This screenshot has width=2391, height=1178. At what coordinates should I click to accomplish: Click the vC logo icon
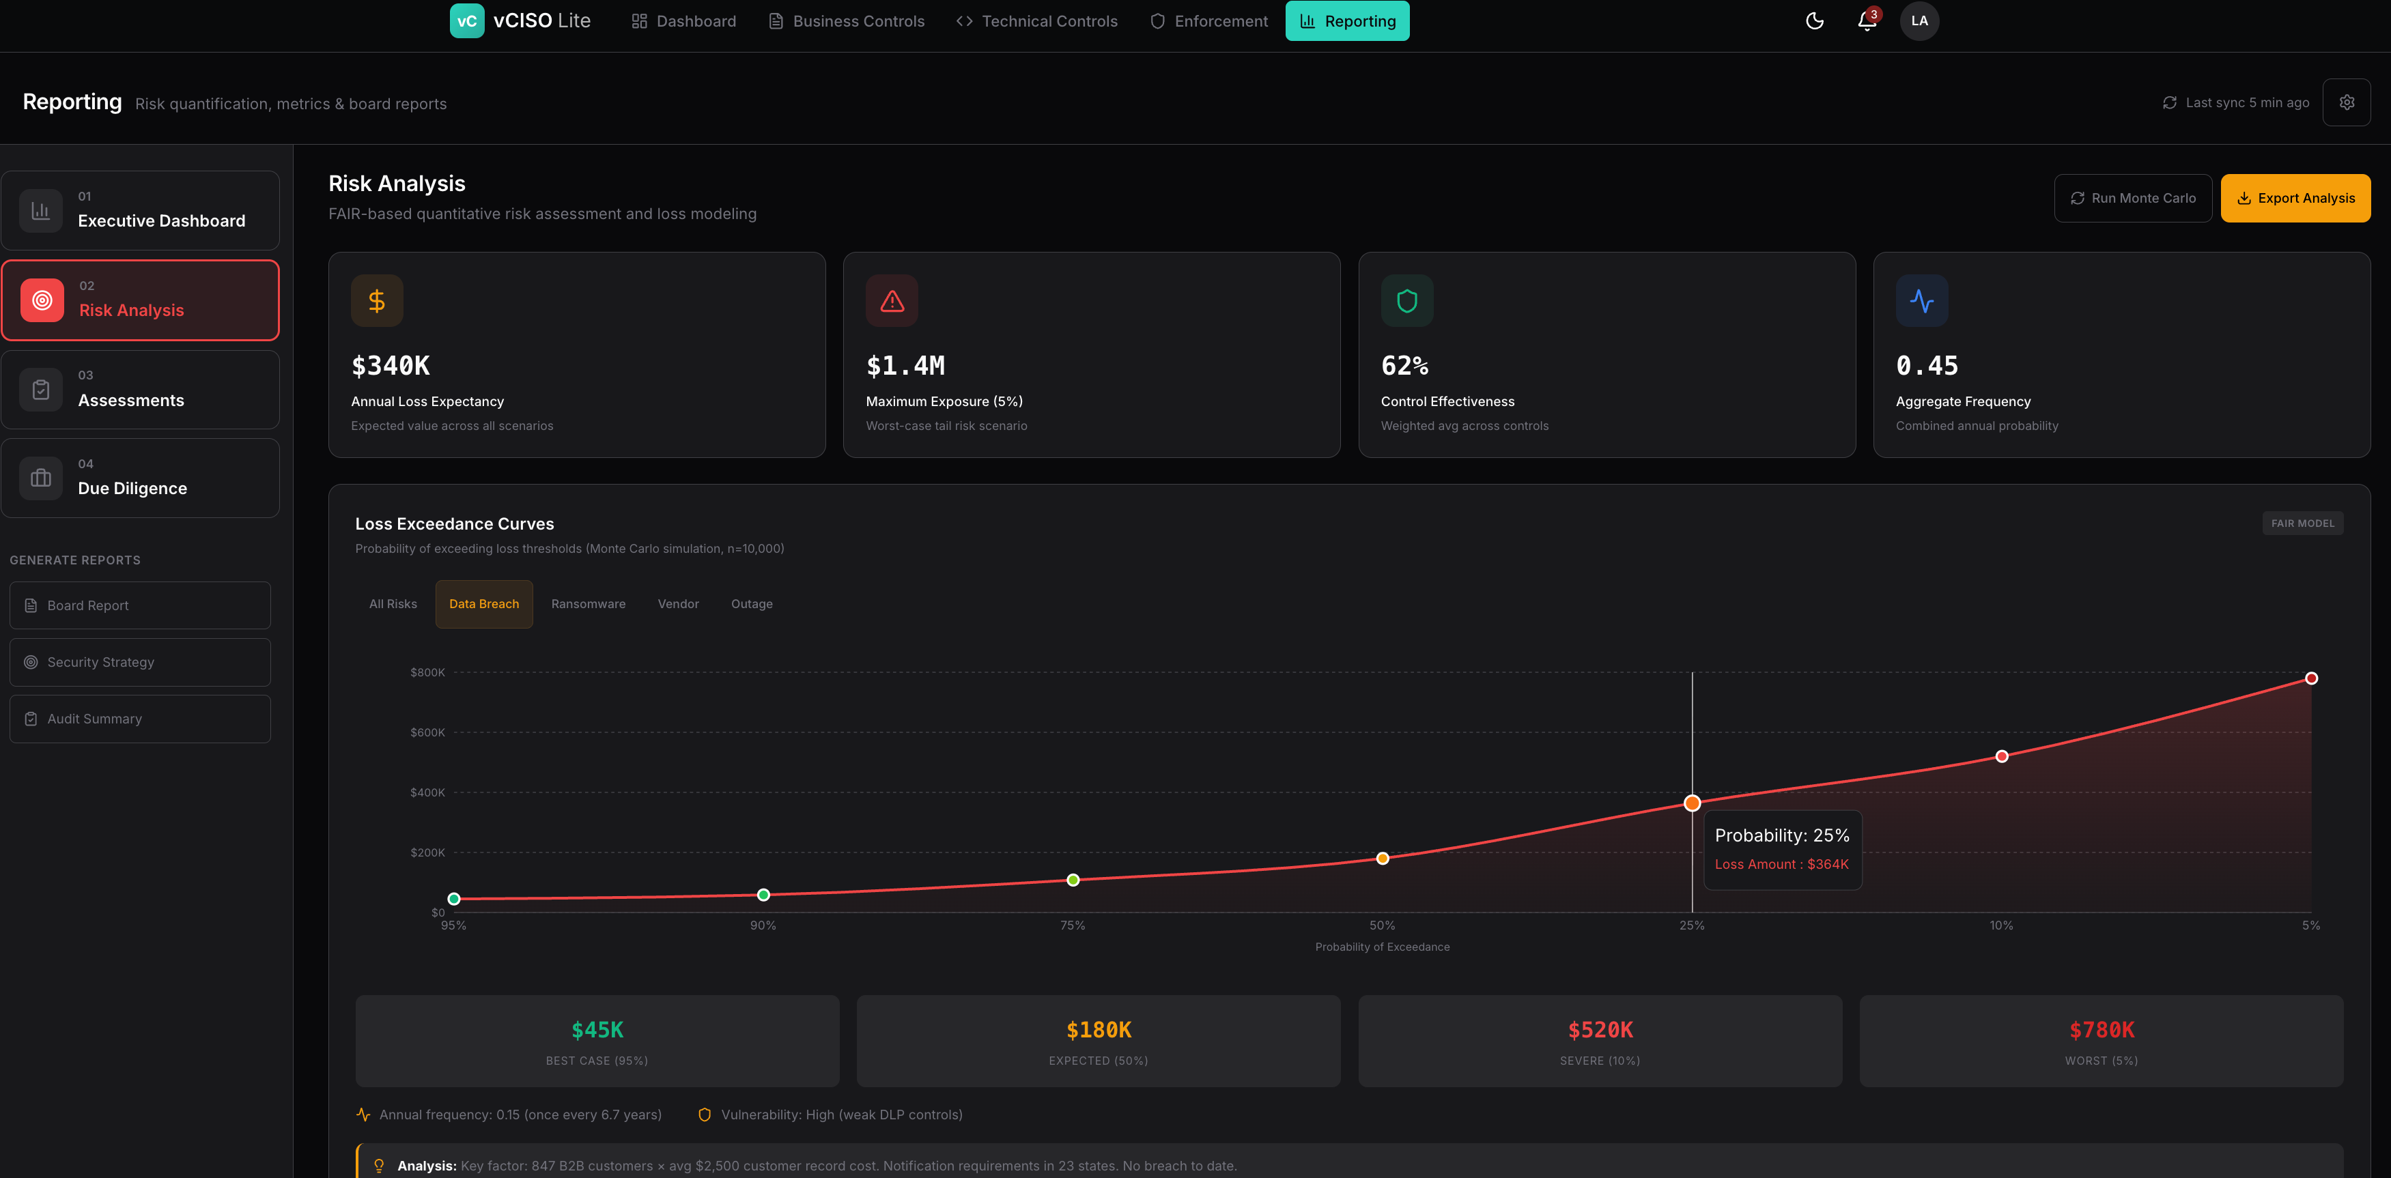467,20
